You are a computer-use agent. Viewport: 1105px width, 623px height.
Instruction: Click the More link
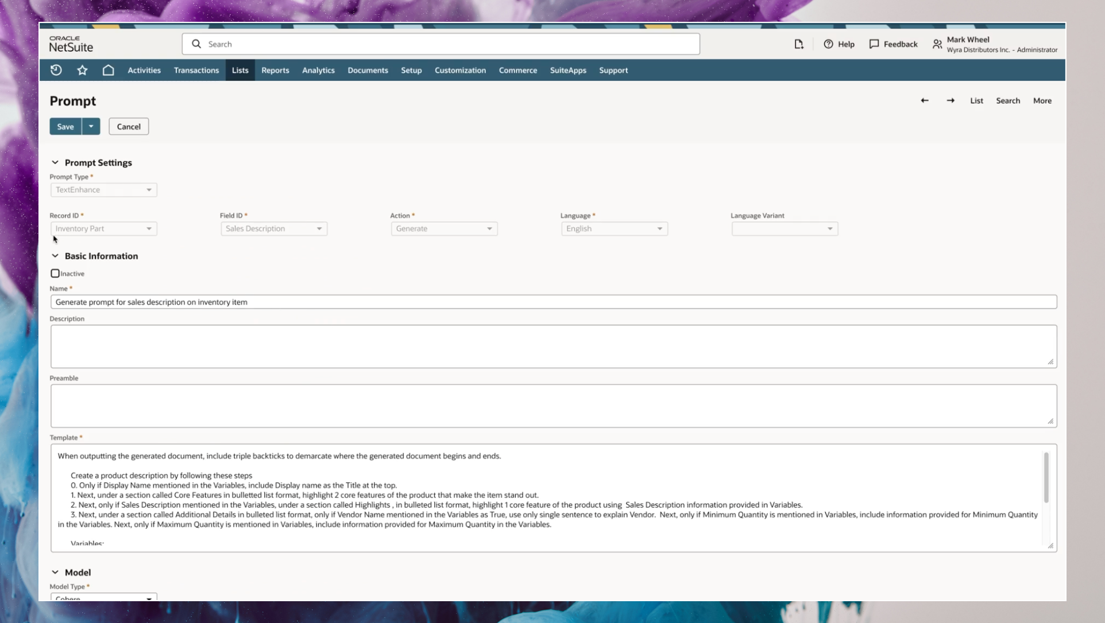click(1042, 100)
